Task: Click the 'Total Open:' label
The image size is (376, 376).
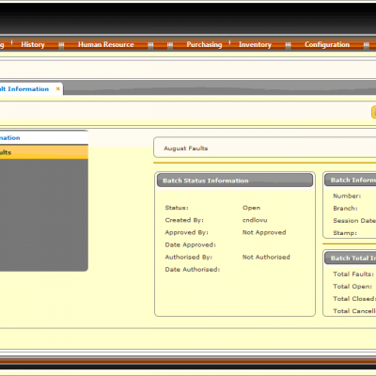Action: 352,287
